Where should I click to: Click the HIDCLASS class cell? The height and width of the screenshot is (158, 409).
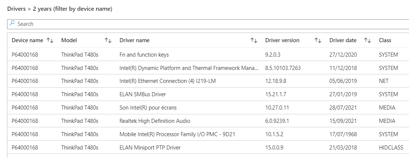(x=391, y=148)
